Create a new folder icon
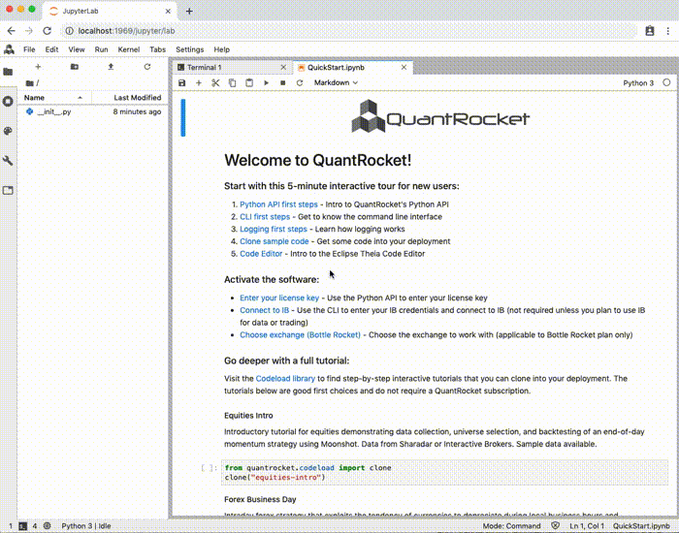Screen dimensions: 679x533 [75, 67]
